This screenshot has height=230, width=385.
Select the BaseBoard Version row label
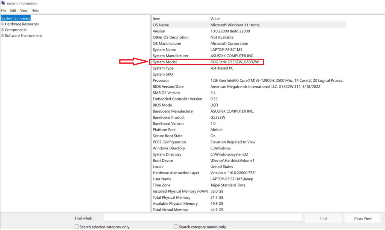click(x=168, y=123)
